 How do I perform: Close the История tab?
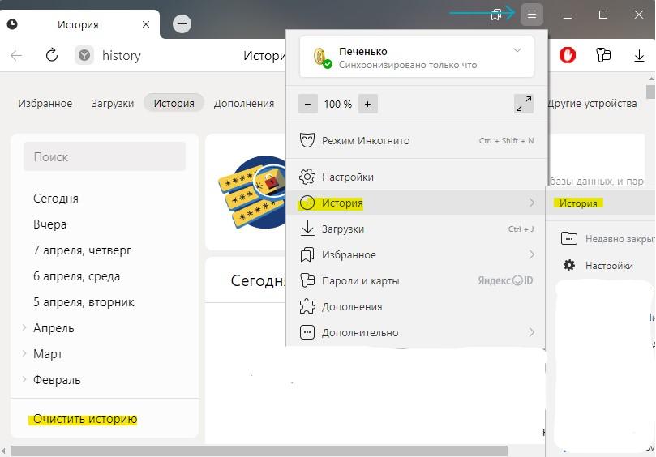coord(146,24)
